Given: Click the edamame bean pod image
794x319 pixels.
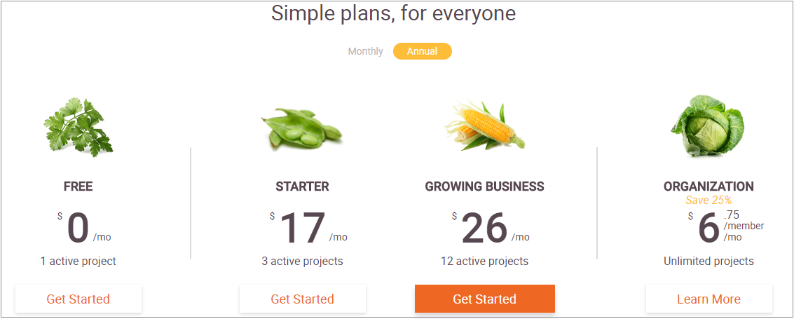Looking at the screenshot, I should click(302, 128).
